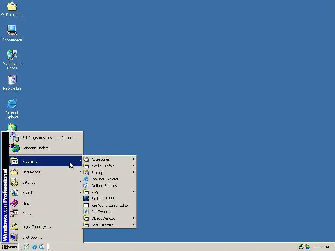Click the Windows Update globe icon
335x251 pixels.
14,148
